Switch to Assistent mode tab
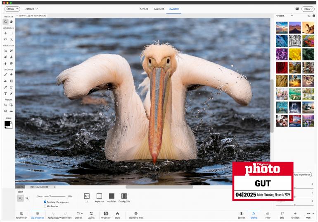Image resolution: width=318 pixels, height=222 pixels. pos(159,9)
